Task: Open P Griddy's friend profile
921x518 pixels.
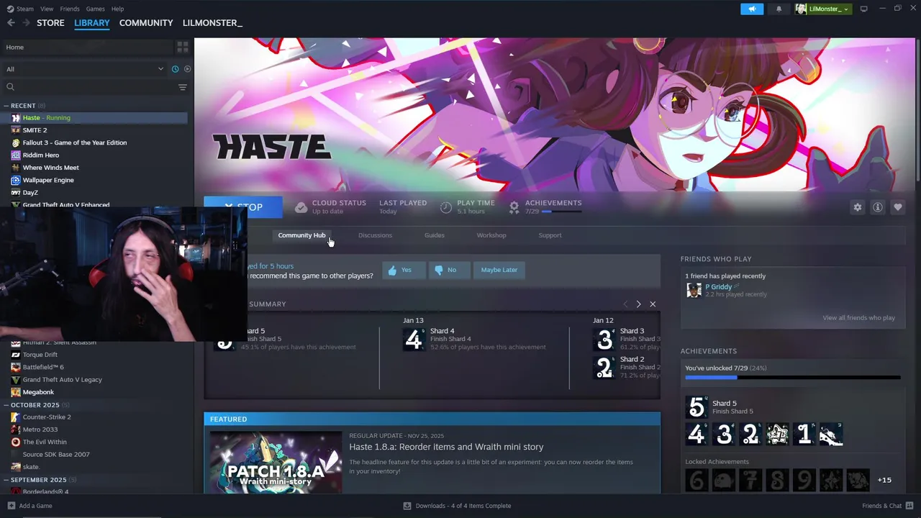Action: point(718,286)
